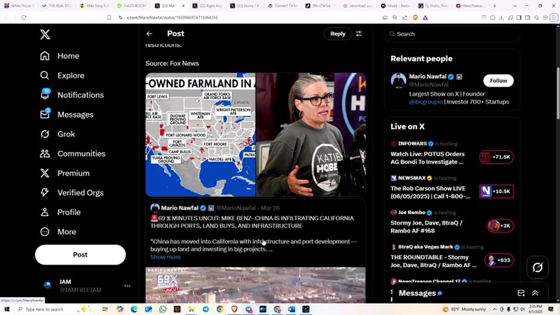Expand the Messages drawer

535,293
